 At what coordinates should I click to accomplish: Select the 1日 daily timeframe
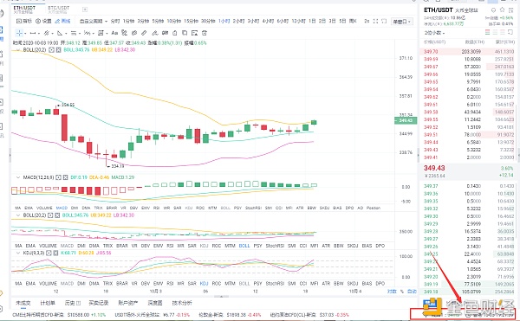(312, 21)
